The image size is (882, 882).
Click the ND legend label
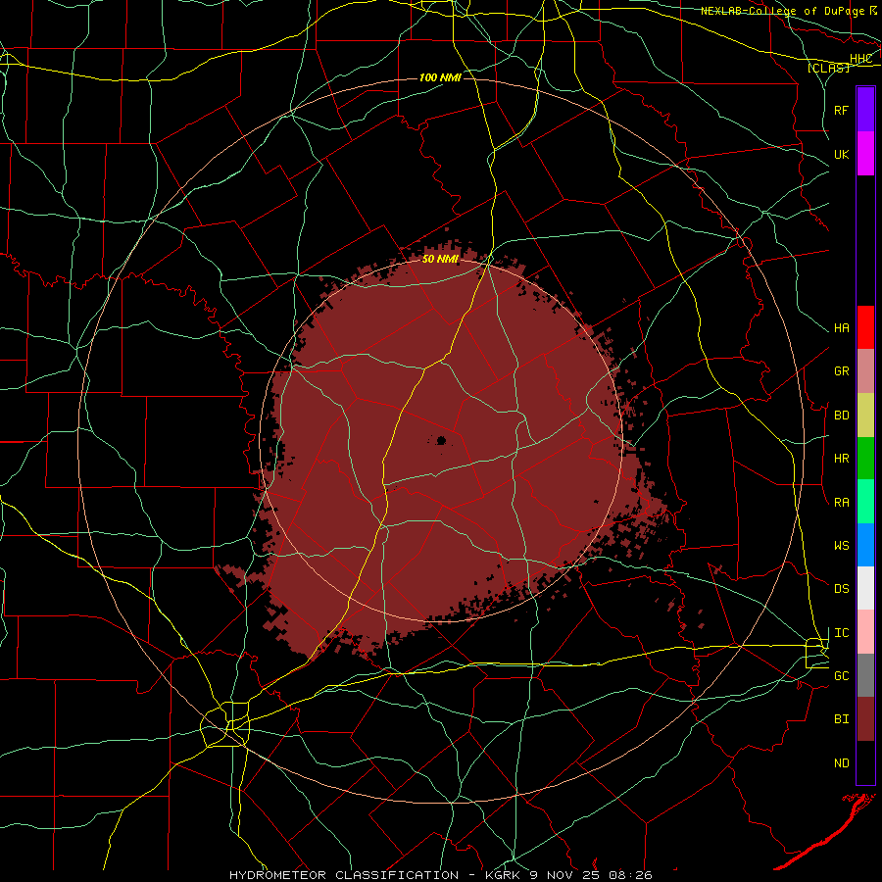(x=842, y=763)
